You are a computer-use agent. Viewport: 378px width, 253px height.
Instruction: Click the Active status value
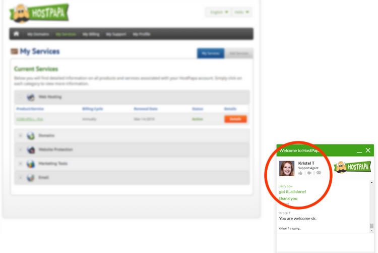197,119
